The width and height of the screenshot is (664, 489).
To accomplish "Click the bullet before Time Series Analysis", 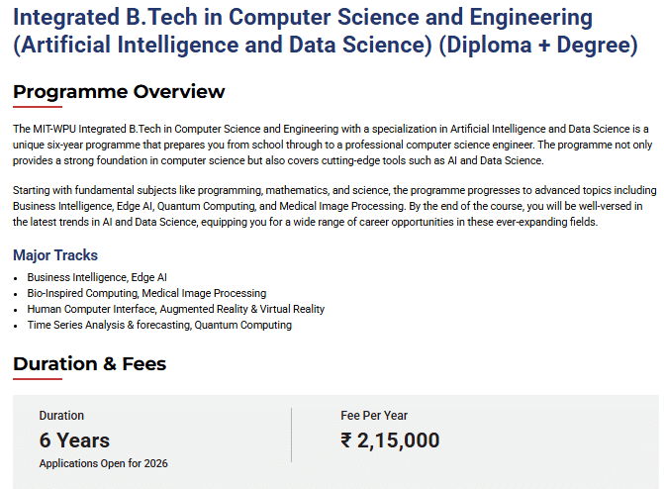I will [17, 326].
